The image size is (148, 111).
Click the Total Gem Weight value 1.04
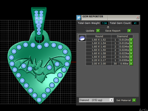click(105, 23)
